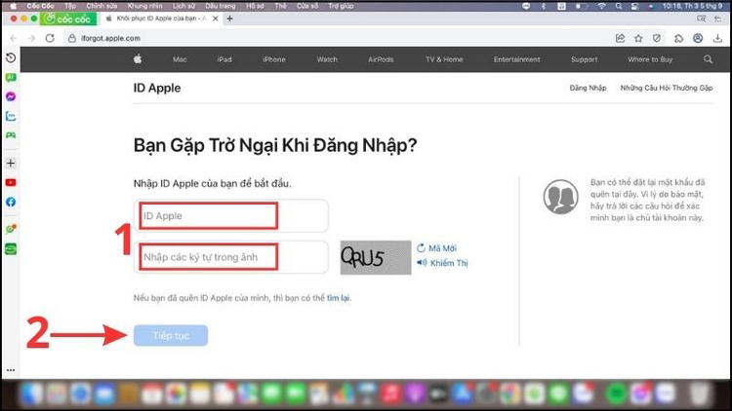Click the Wi-Fi icon in menu bar
The image size is (732, 411).
[x=602, y=6]
